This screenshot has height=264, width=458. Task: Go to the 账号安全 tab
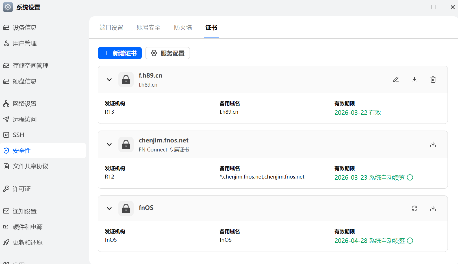click(x=148, y=28)
